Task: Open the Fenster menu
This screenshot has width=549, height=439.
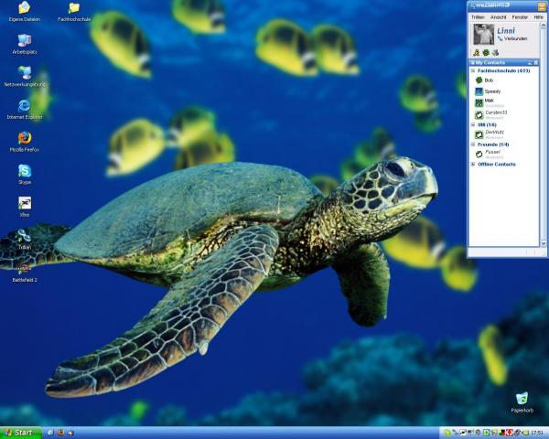Action: pyautogui.click(x=520, y=16)
